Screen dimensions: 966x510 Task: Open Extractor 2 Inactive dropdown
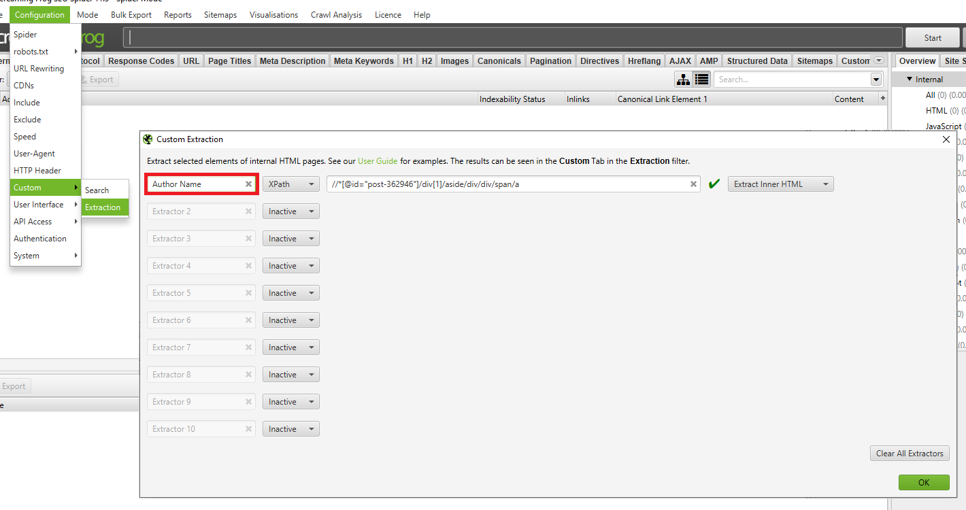point(291,211)
